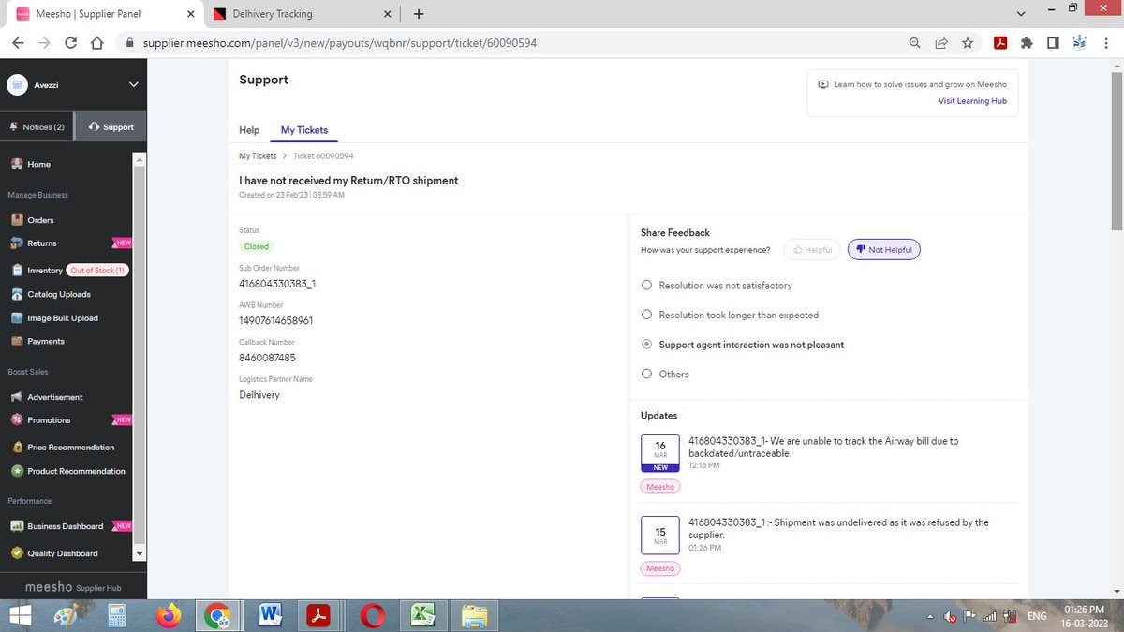Click AWB number 14907614658961
This screenshot has height=632, width=1124.
[276, 320]
